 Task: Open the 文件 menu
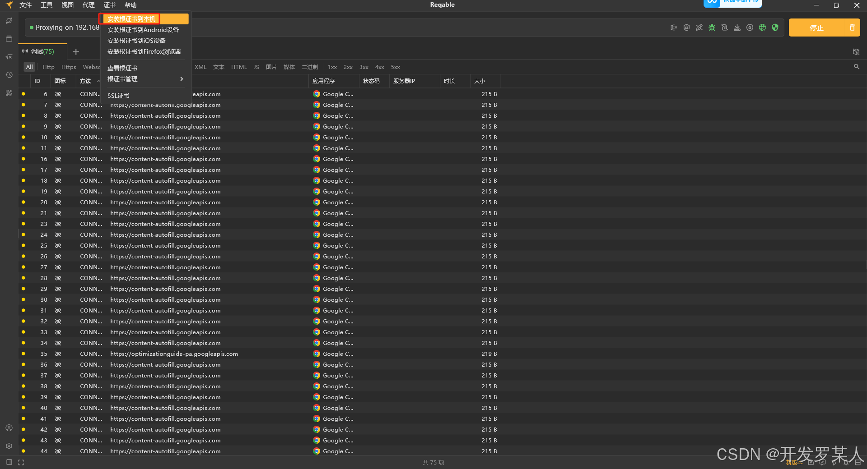click(x=26, y=5)
